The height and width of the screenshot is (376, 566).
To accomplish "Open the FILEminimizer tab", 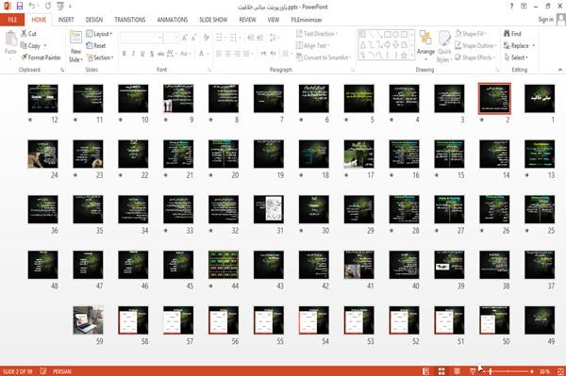I will [307, 20].
